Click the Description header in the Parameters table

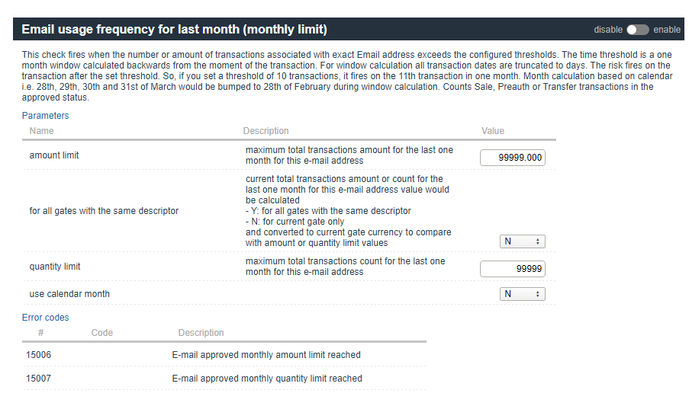266,131
